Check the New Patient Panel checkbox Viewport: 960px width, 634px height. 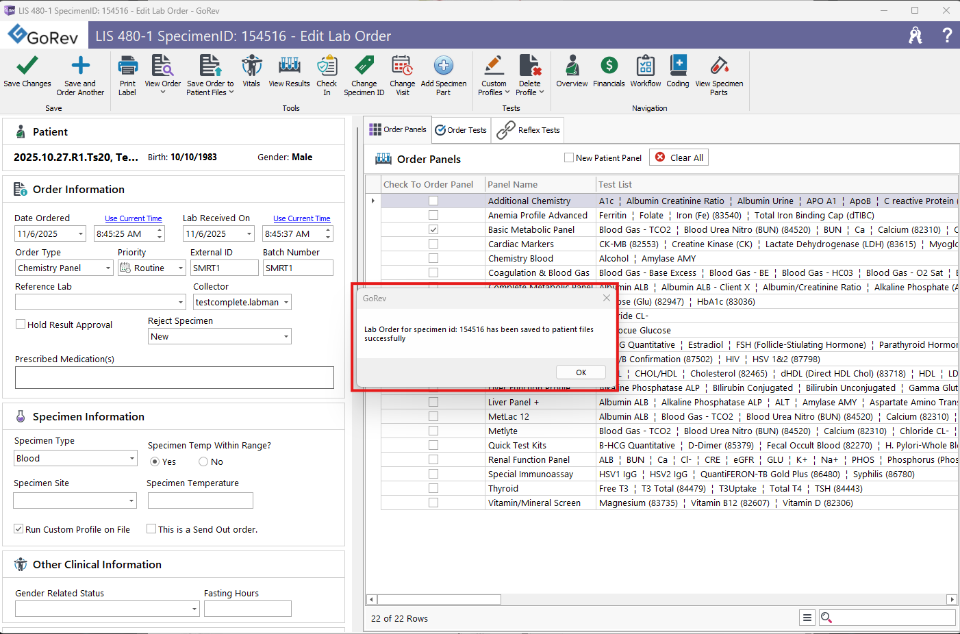(569, 157)
